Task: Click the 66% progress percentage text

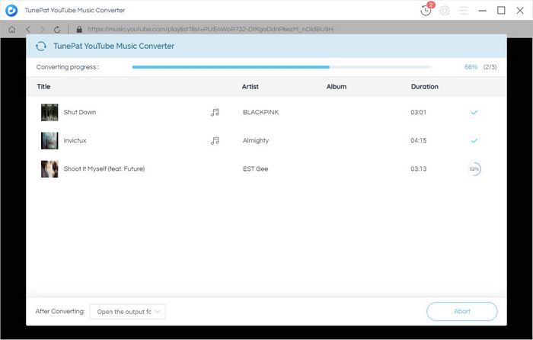Action: coord(471,67)
